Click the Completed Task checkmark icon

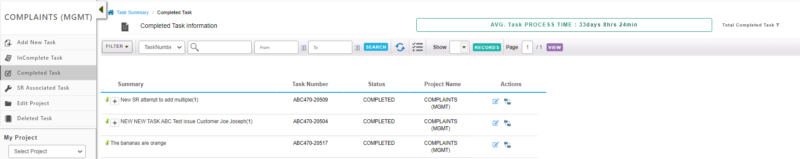[8, 73]
